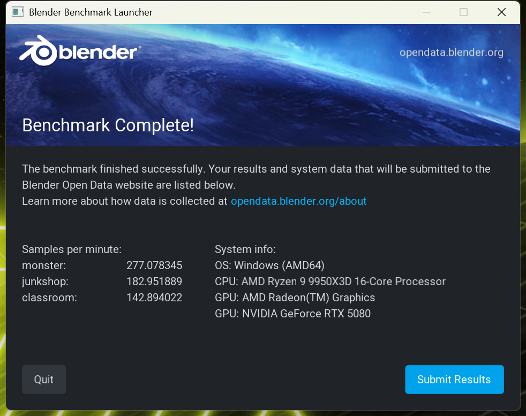Image resolution: width=526 pixels, height=416 pixels.
Task: Minimize the Blender Benchmark Launcher window
Action: (426, 12)
